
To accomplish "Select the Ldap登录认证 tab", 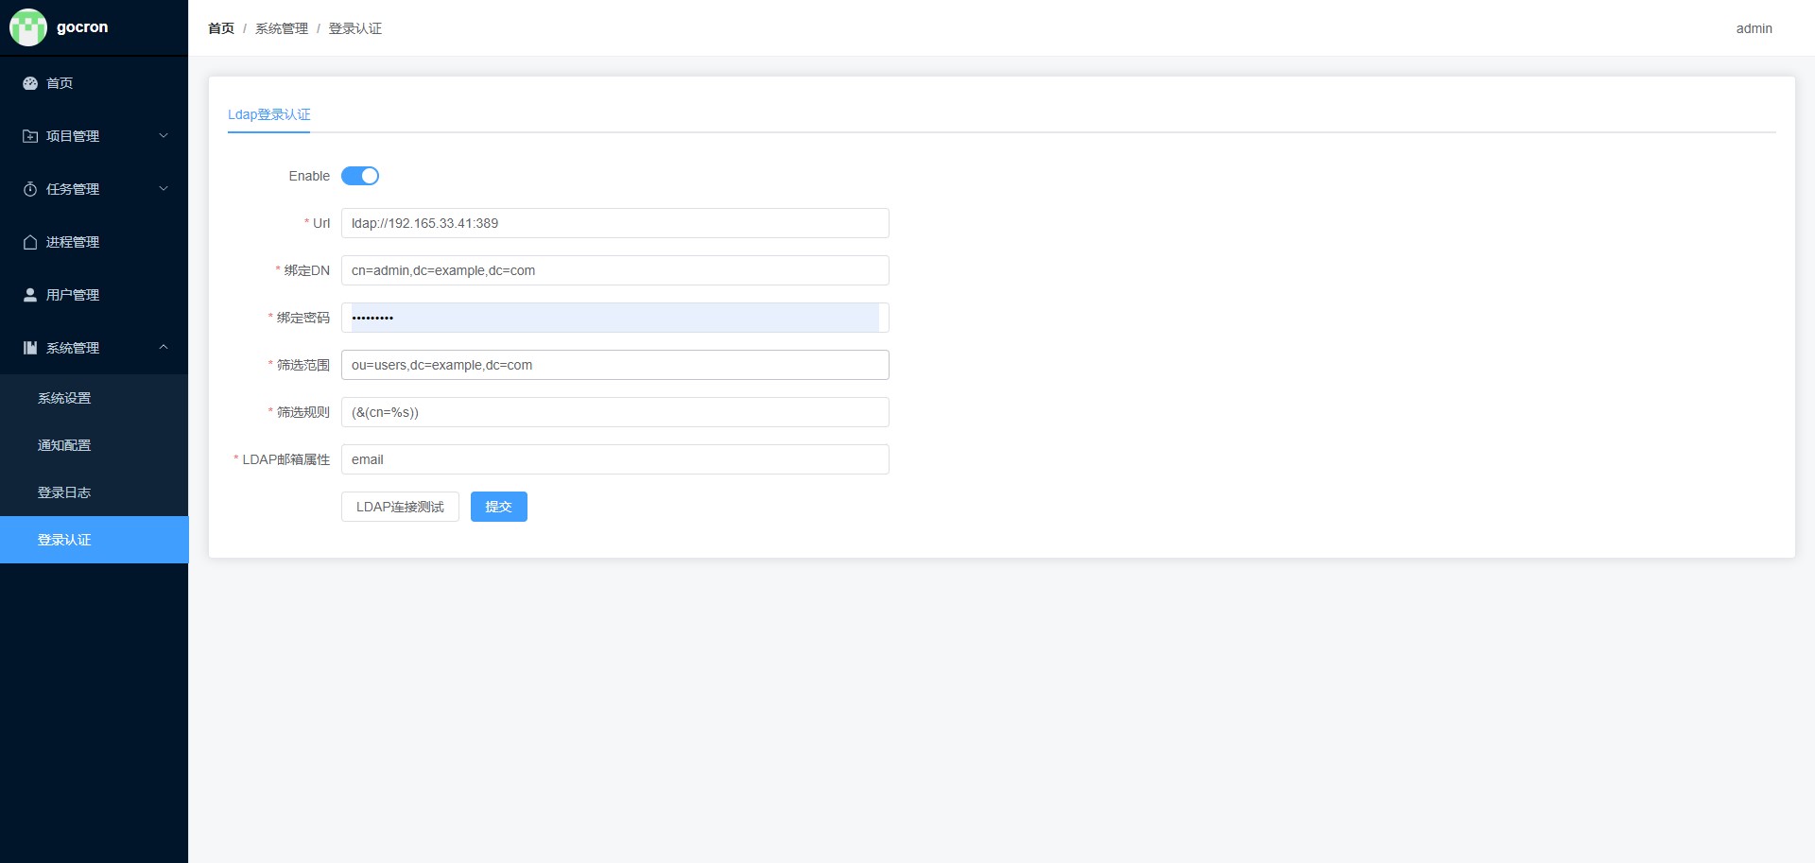I will (x=268, y=114).
